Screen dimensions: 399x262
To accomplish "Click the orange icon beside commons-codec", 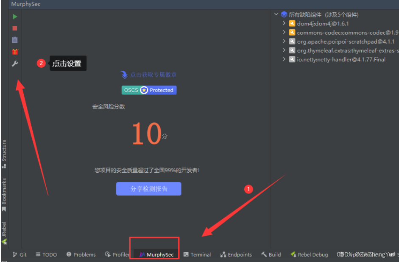I will (292, 33).
